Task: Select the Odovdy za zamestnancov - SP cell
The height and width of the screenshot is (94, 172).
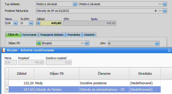Action: (x=104, y=89)
